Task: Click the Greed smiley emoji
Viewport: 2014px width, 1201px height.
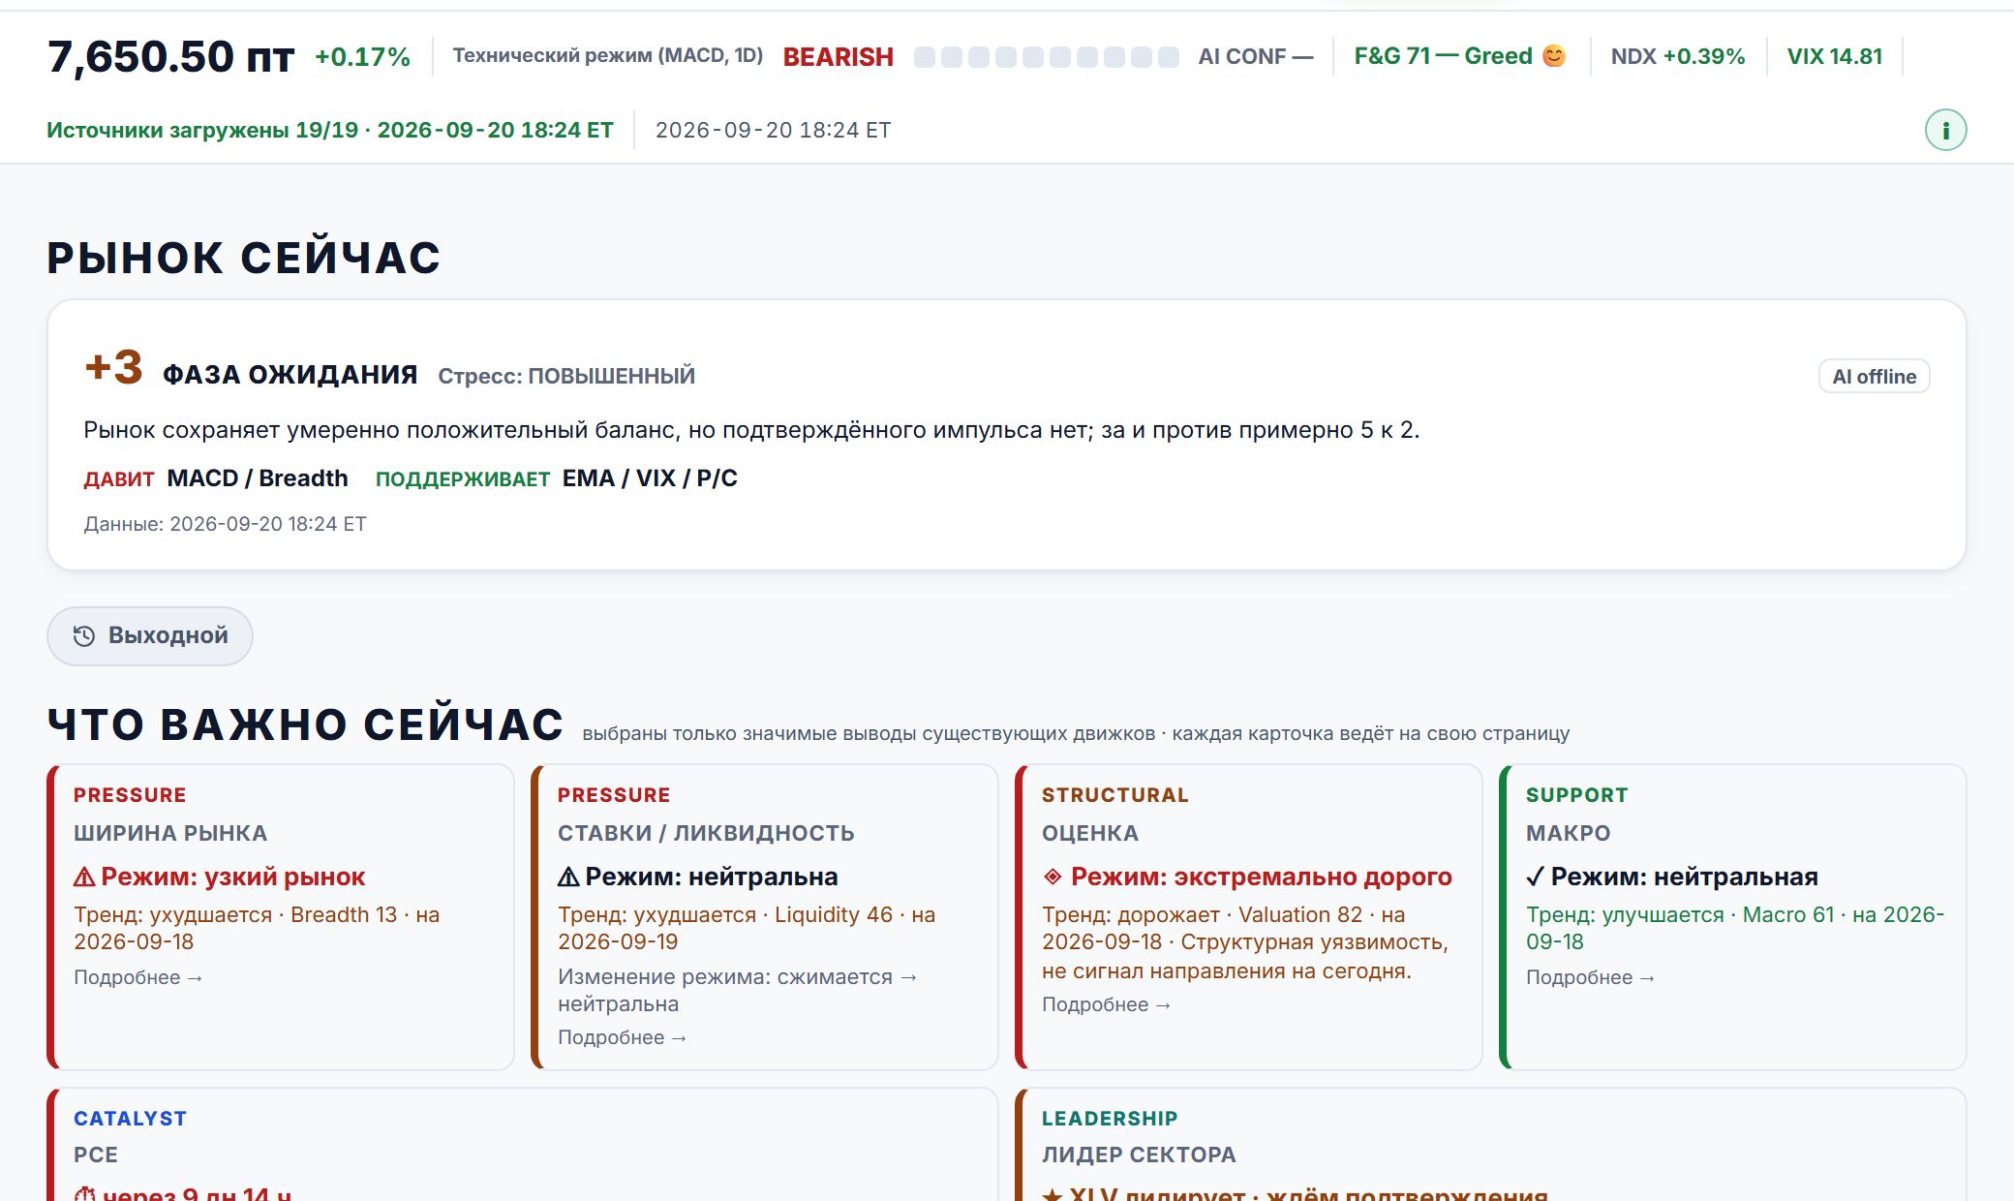Action: [1554, 56]
